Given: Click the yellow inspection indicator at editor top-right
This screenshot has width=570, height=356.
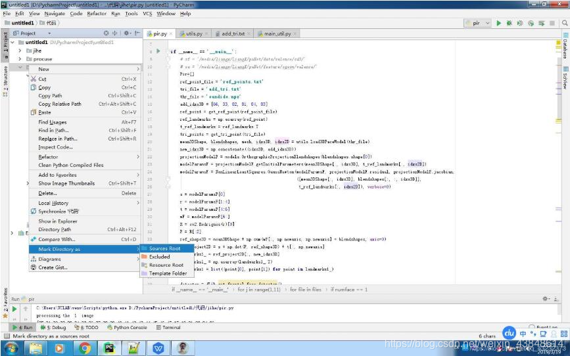Looking at the screenshot, I should pyautogui.click(x=558, y=43).
